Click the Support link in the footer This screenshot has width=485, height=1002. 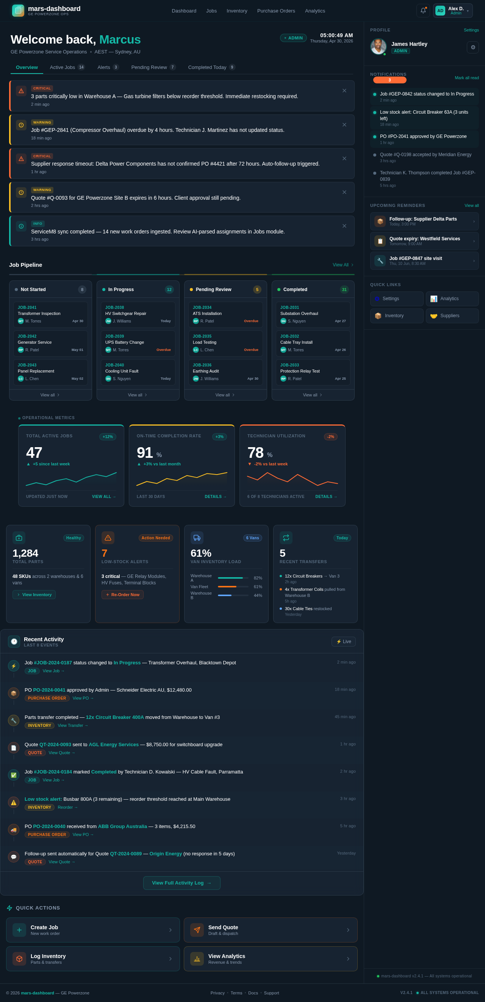coord(271,993)
